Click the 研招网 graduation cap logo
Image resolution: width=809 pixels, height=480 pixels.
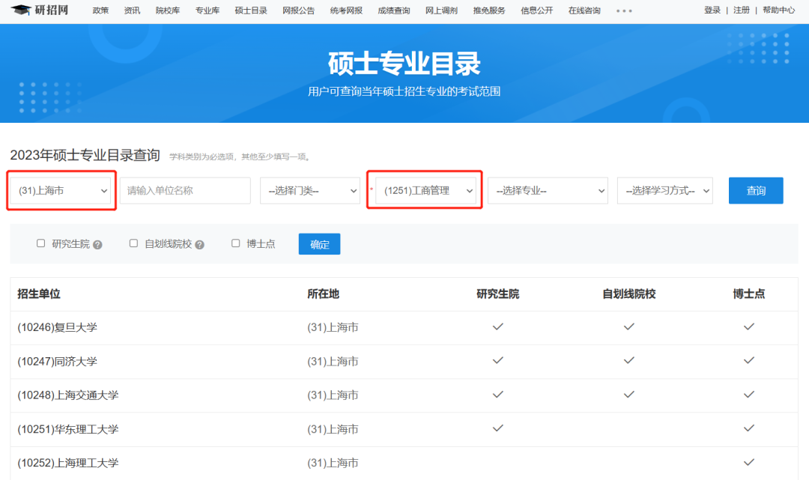[40, 10]
